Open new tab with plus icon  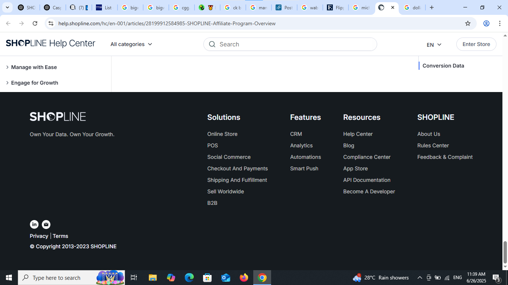(431, 7)
